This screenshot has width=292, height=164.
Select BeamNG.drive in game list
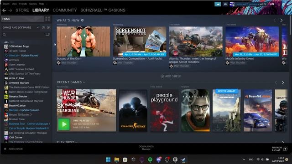pyautogui.click(x=17, y=106)
